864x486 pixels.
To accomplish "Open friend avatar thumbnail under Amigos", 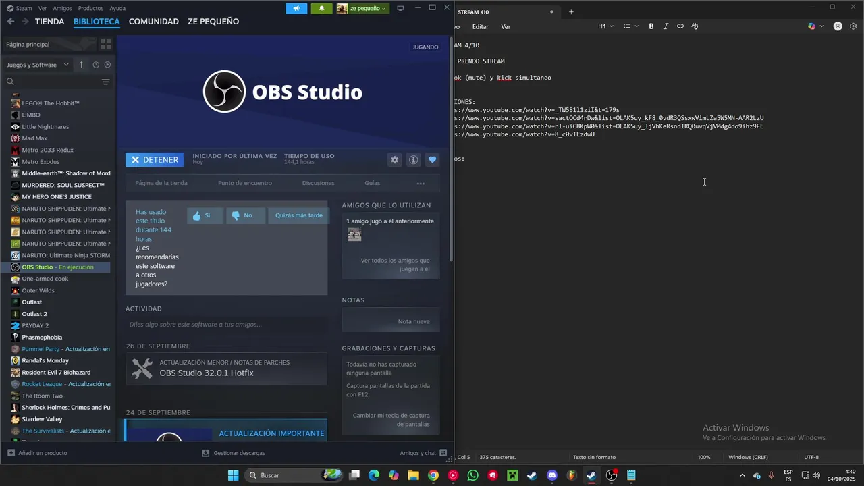I will click(x=354, y=234).
